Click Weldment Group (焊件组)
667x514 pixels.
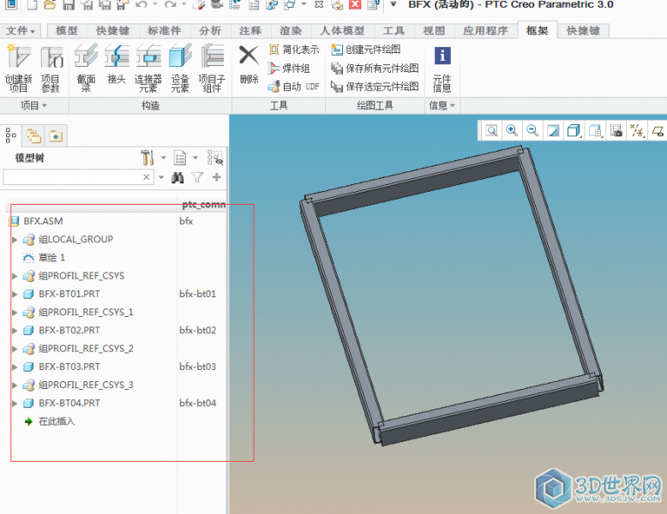288,68
